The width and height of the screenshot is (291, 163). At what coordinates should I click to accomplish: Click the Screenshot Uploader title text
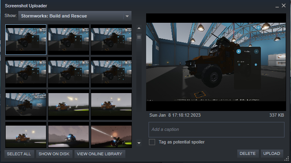tap(26, 6)
